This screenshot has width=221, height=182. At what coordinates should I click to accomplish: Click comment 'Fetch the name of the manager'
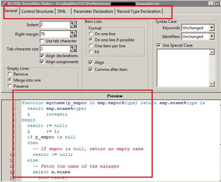tap(76, 166)
